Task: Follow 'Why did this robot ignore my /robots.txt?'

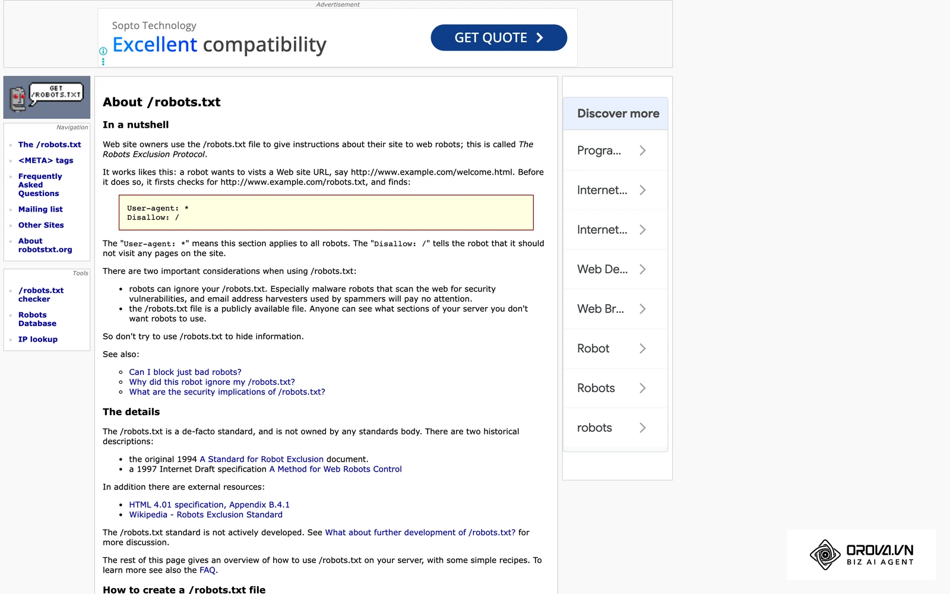Action: tap(212, 382)
